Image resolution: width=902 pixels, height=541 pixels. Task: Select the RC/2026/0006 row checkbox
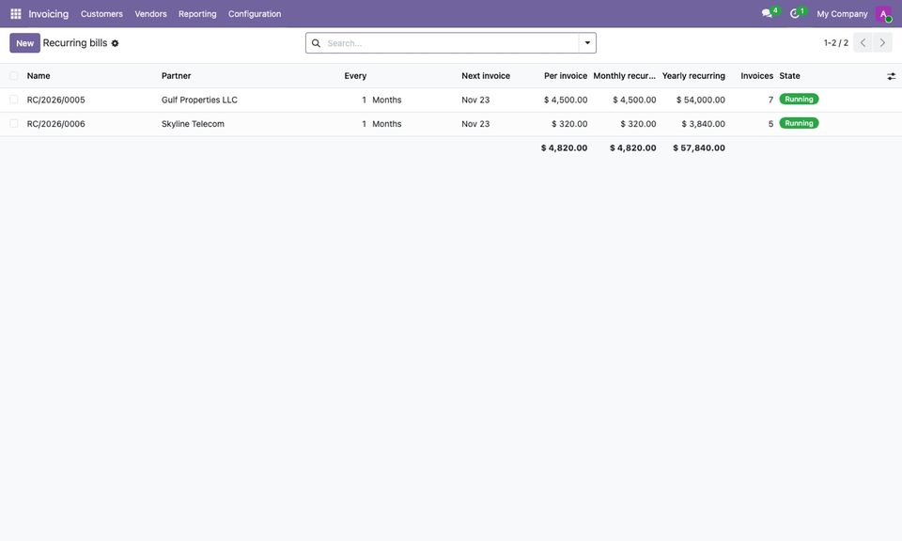pyautogui.click(x=14, y=124)
